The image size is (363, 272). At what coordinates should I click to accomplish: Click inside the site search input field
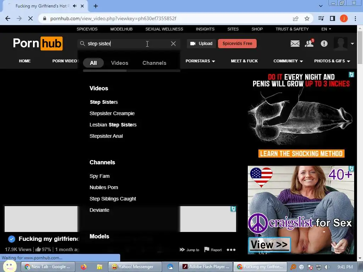click(x=128, y=44)
